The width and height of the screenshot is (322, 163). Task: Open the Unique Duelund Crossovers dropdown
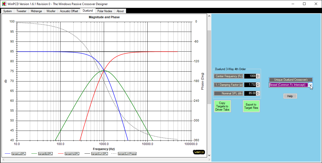click(x=311, y=85)
